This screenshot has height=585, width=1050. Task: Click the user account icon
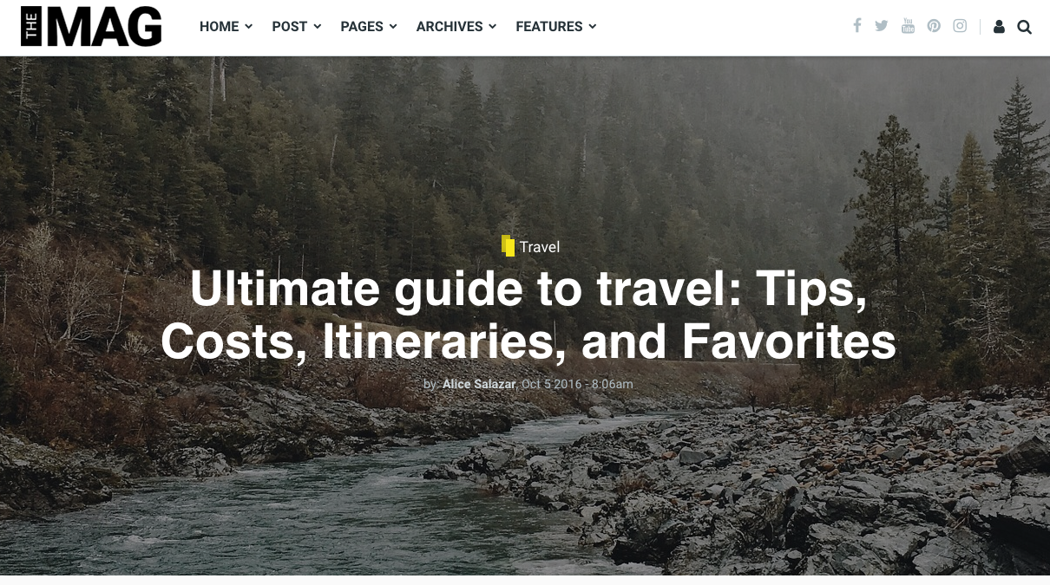[999, 27]
